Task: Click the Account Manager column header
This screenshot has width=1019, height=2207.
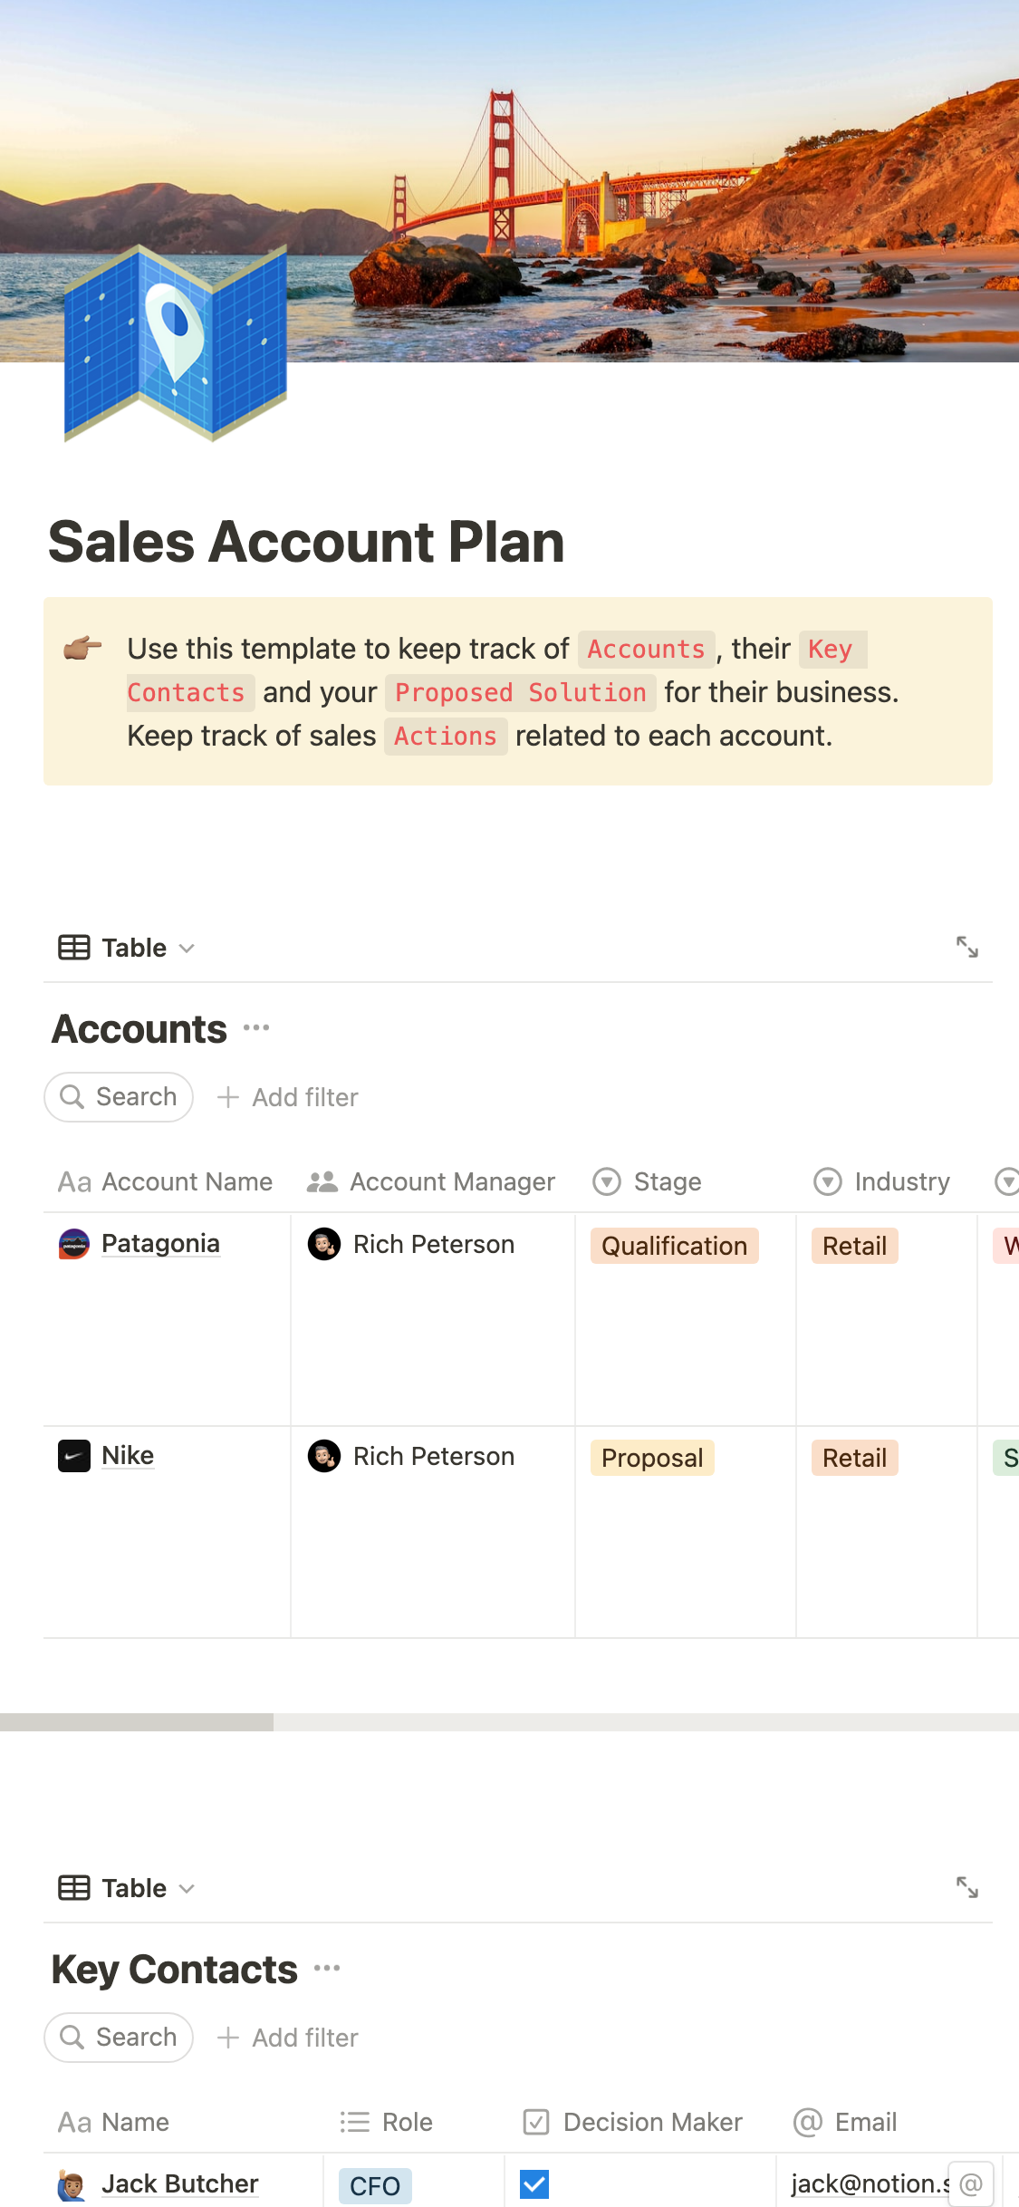Action: [x=431, y=1181]
